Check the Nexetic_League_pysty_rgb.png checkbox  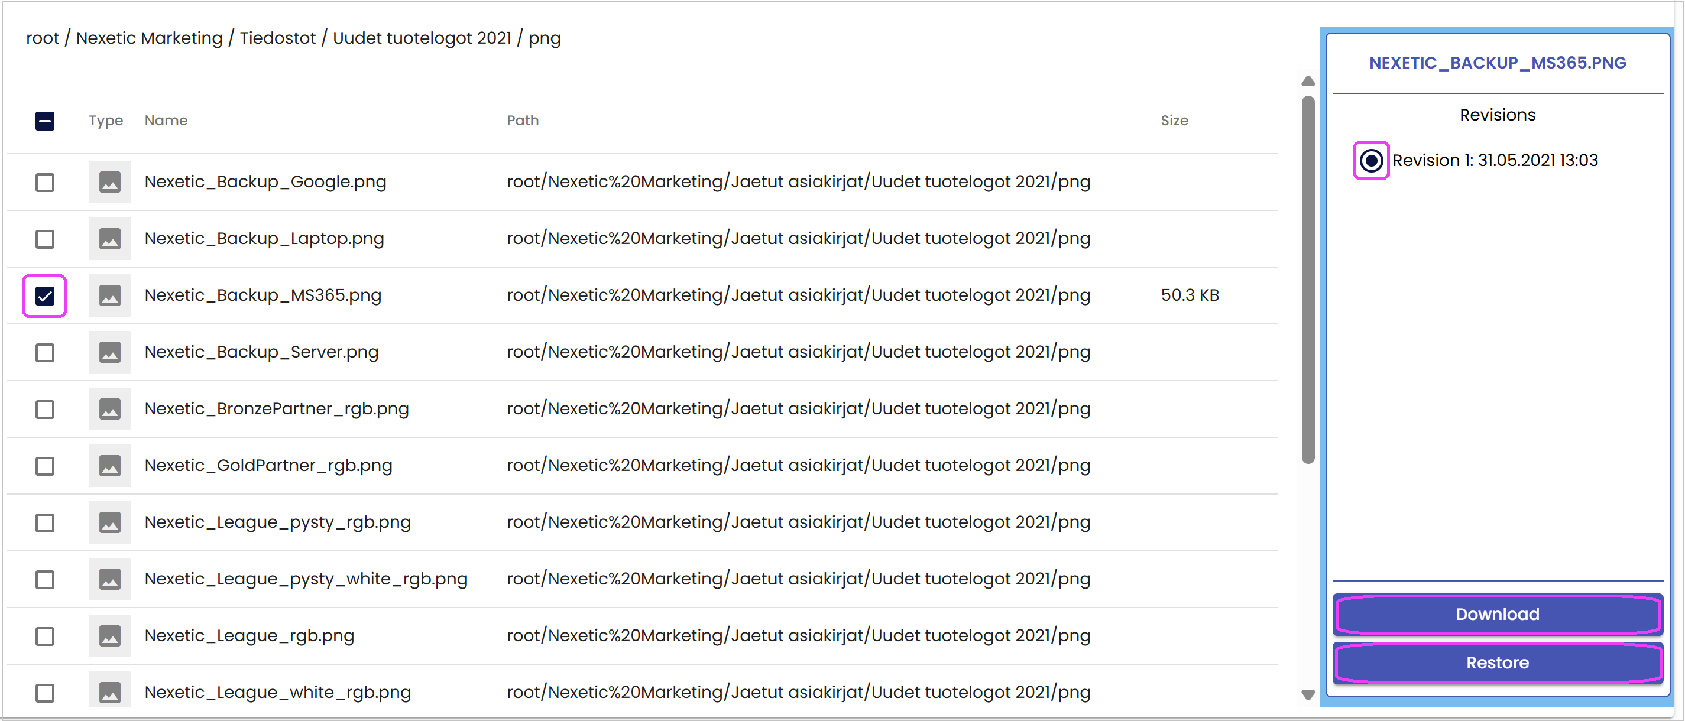coord(44,523)
